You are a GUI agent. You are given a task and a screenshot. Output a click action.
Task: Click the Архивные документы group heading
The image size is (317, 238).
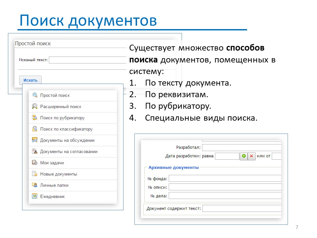[173, 167]
